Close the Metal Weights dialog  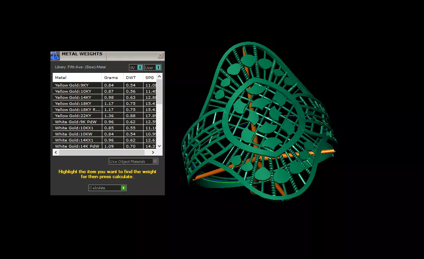pos(160,55)
